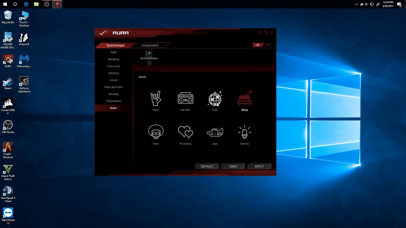Open the Windows Start menu
The image size is (406, 228).
click(5, 4)
